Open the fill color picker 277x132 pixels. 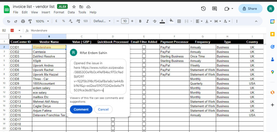click(x=171, y=21)
